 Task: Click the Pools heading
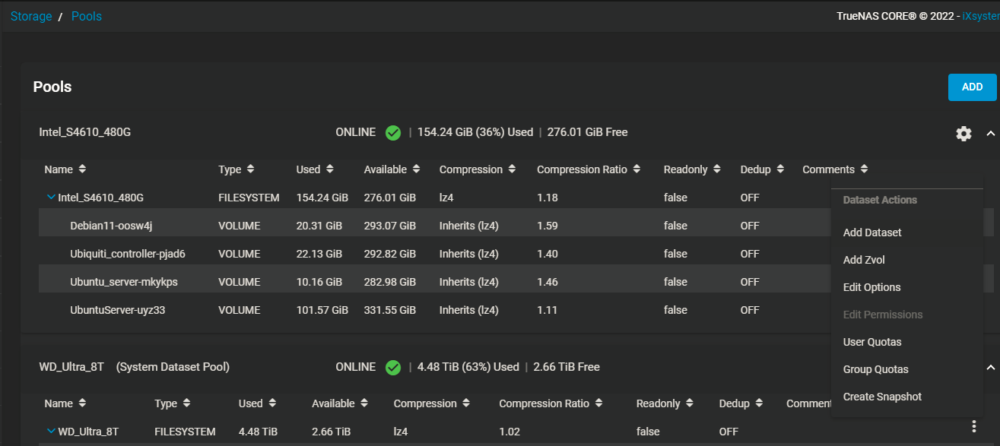pyautogui.click(x=52, y=87)
